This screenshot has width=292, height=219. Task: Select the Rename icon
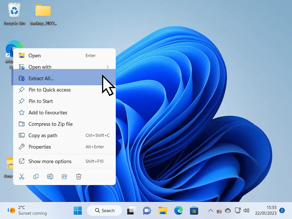click(x=50, y=177)
